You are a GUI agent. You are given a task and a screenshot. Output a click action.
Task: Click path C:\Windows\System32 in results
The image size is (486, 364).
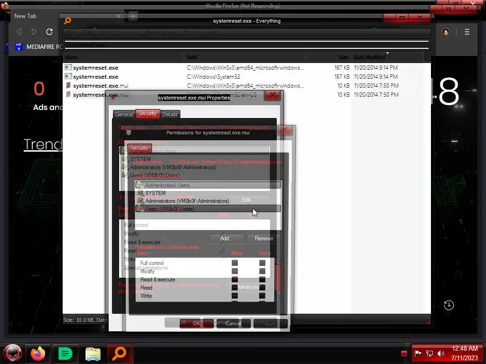(214, 76)
